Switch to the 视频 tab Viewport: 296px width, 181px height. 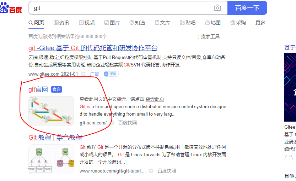[87, 23]
